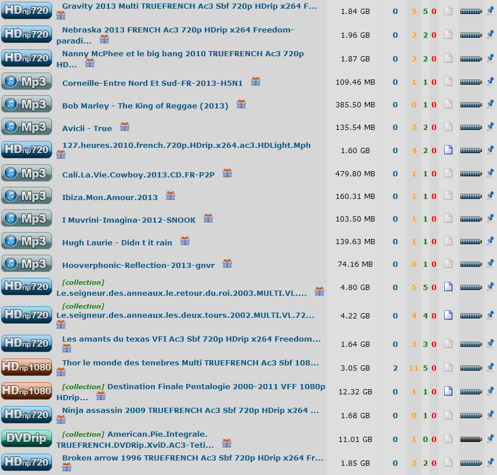Screen dimensions: 497x475
Task: Open Ninja assassin 2009 TRUEFRENCH link
Action: coord(190,410)
